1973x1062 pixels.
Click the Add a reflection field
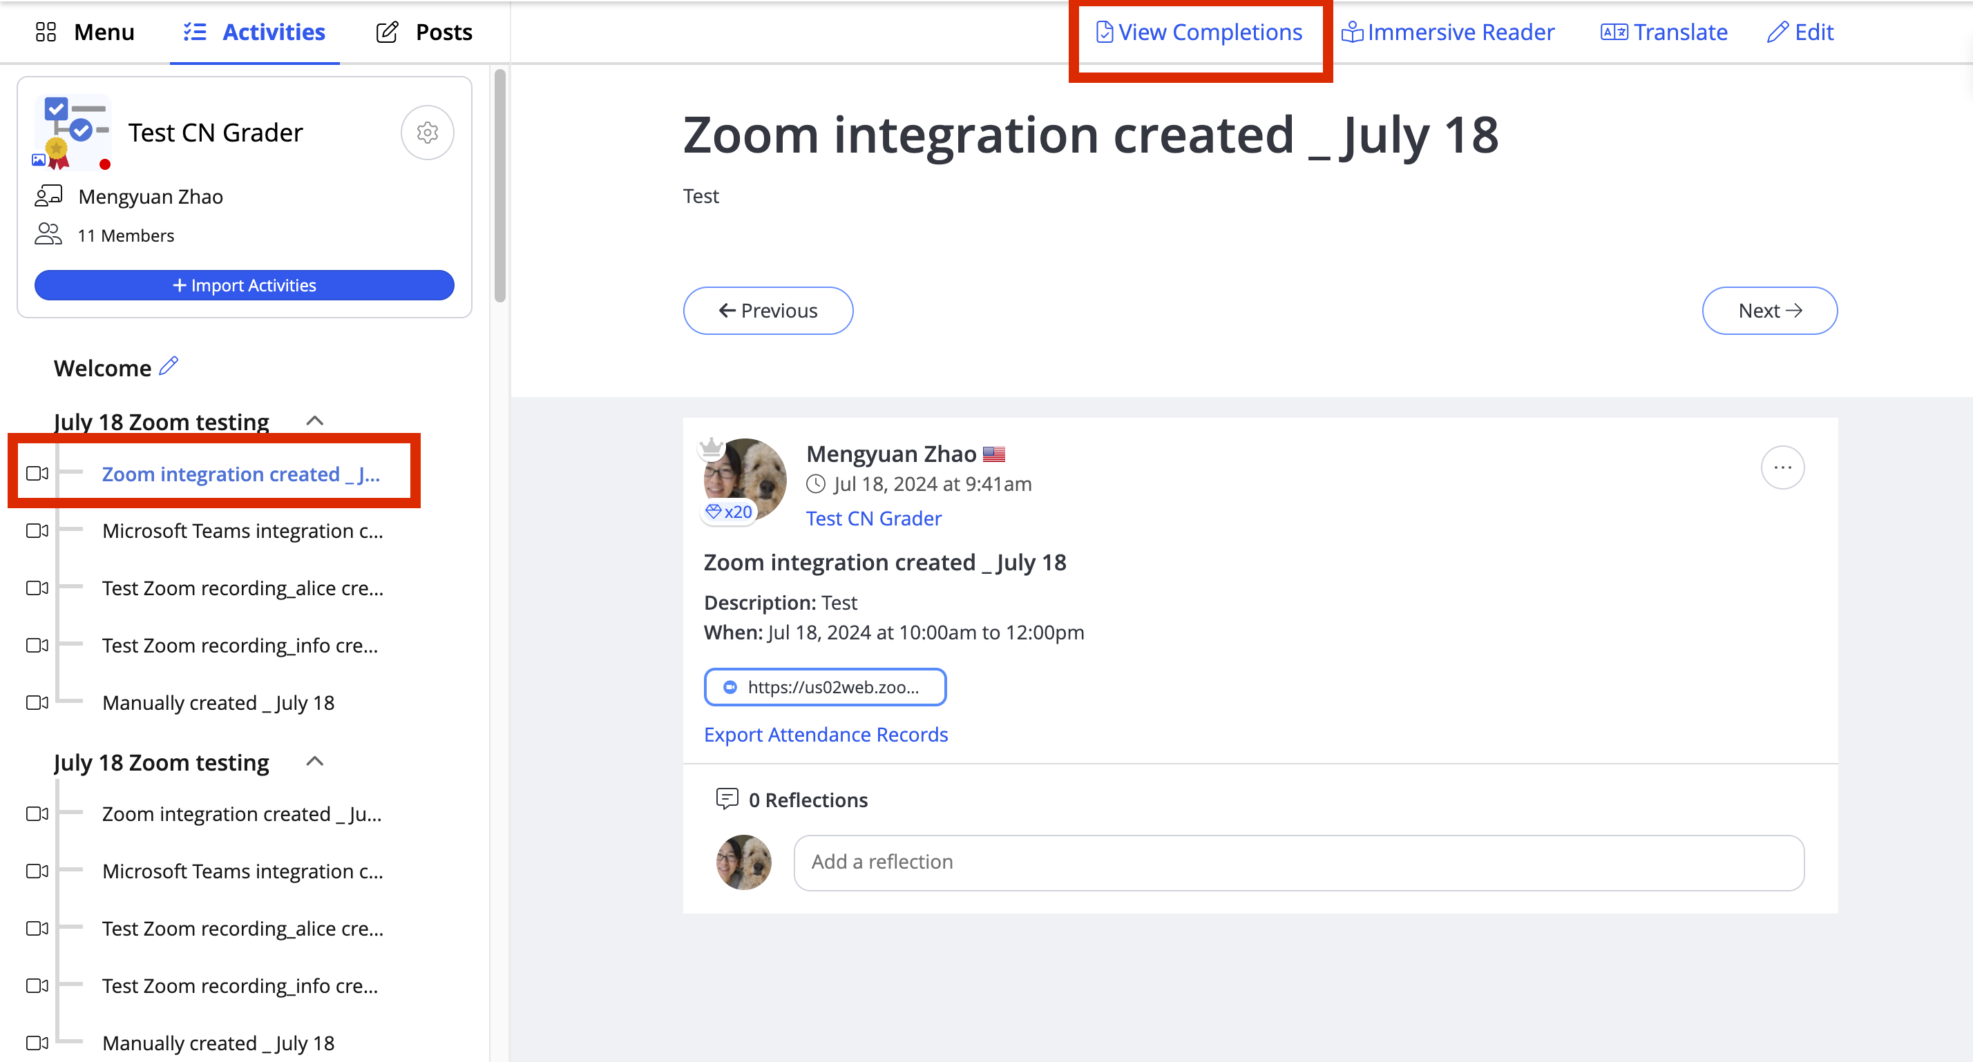coord(1299,862)
